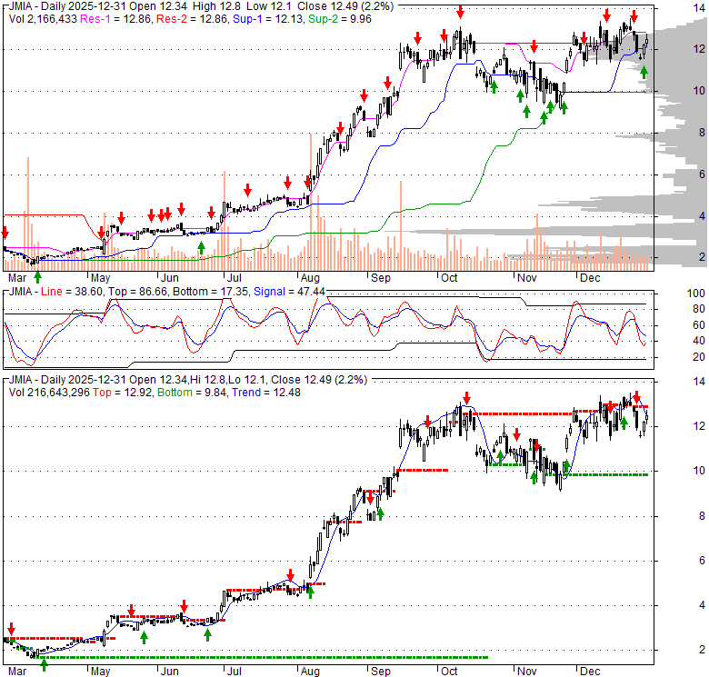Click the 'Top = 12.92' trend chart label
The image size is (709, 677).
(x=123, y=393)
